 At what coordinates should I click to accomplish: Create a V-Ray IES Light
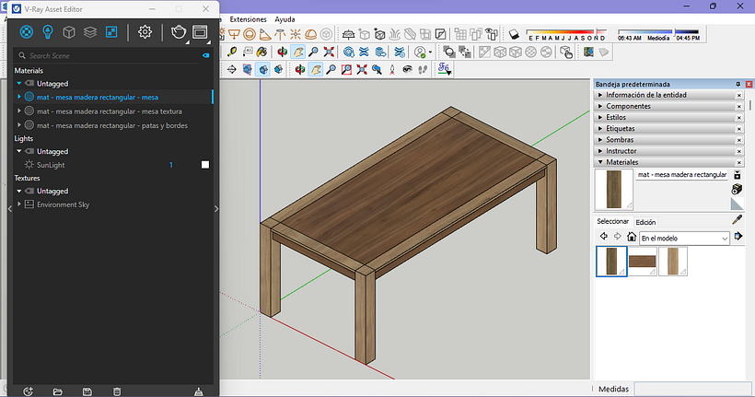(x=280, y=34)
